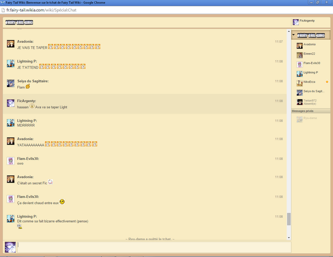Click Seiya du Sagittaire's avatar in chat

click(x=11, y=83)
